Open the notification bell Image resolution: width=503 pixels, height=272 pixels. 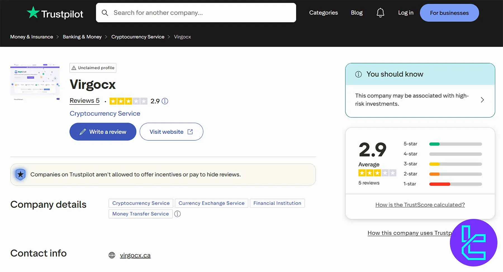click(380, 12)
